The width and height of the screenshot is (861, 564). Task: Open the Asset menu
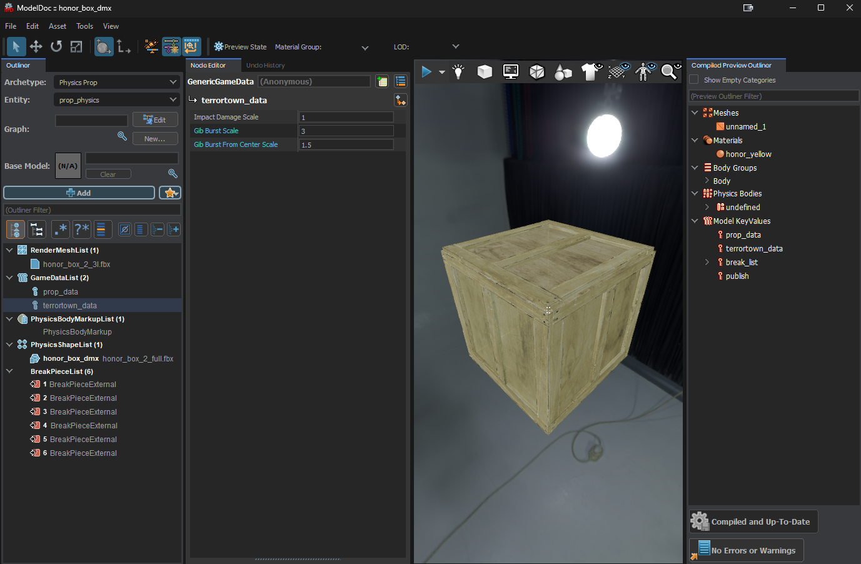(57, 26)
